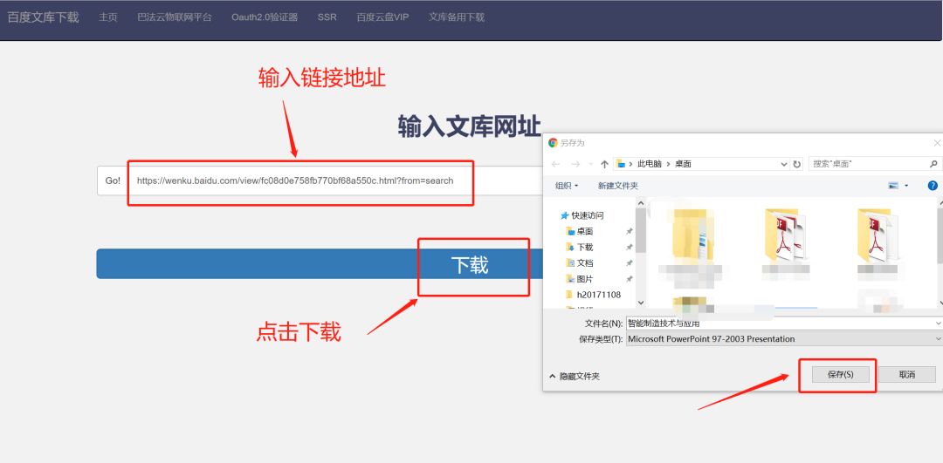Viewport: 943px width, 463px height.
Task: Open the 组织 dropdown menu
Action: click(x=568, y=186)
